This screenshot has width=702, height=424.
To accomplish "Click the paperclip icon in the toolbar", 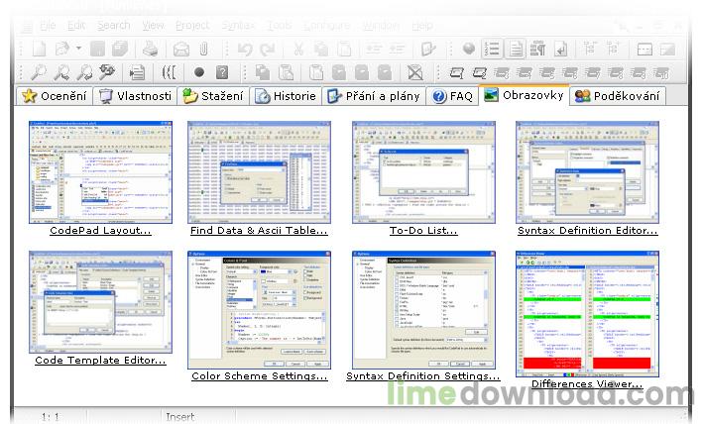I will [x=203, y=49].
